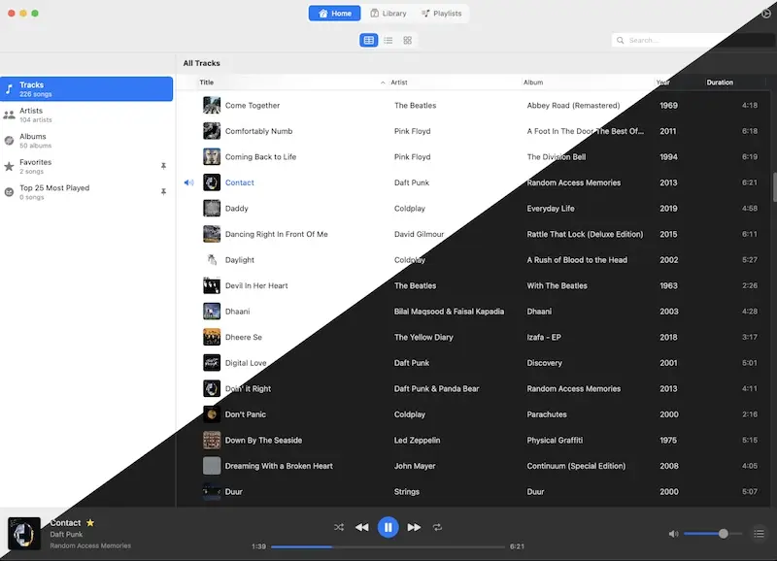
Task: Click the Don't Panic track artwork
Action: (x=212, y=414)
